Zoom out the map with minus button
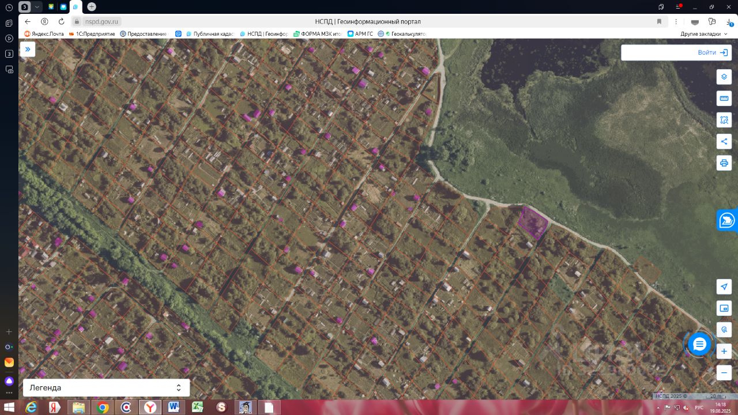738x415 pixels. click(x=724, y=372)
